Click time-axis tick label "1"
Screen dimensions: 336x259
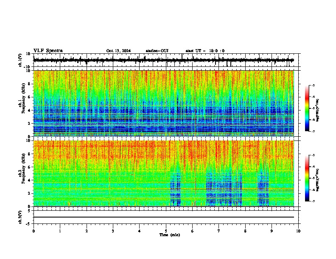60,231
